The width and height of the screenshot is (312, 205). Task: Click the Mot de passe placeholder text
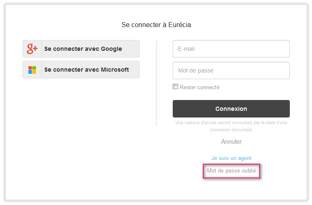click(196, 70)
